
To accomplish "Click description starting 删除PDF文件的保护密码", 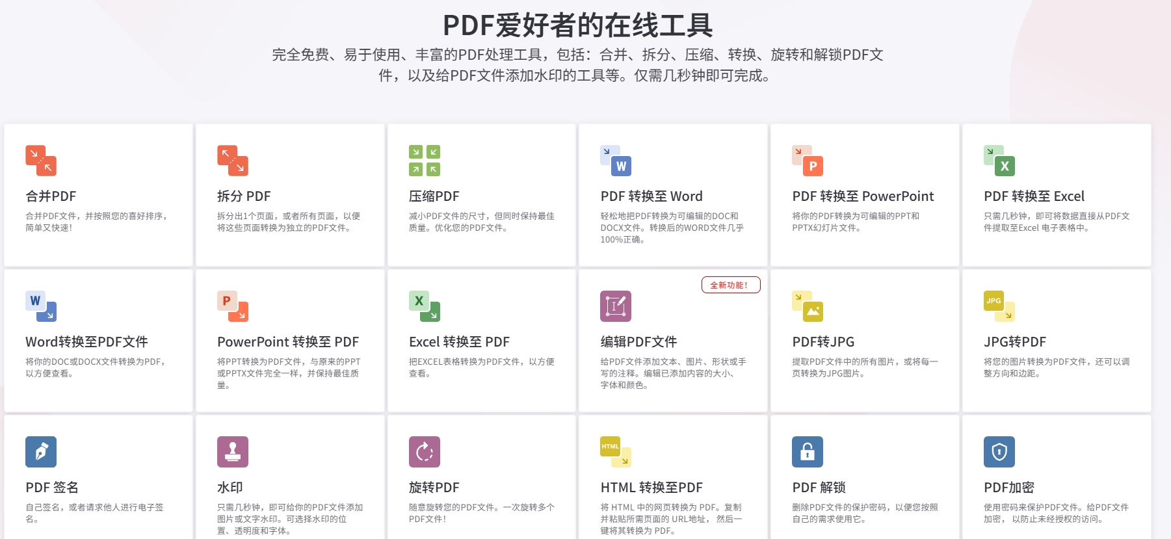I will tap(865, 513).
